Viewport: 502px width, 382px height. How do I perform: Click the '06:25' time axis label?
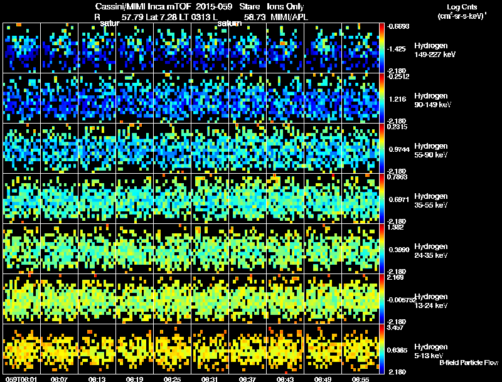click(172, 379)
